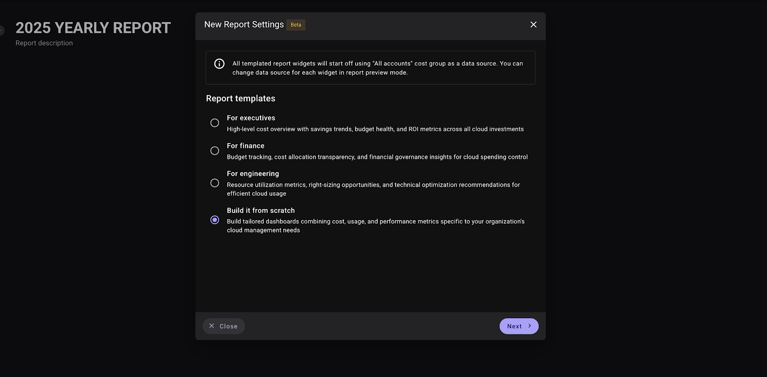Click the X icon inside the Close button
This screenshot has width=767, height=377.
click(x=212, y=326)
